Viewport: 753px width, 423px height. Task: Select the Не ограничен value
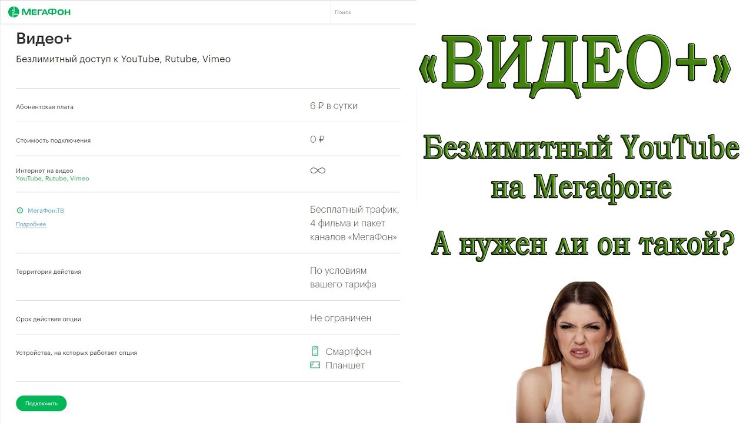(x=341, y=318)
